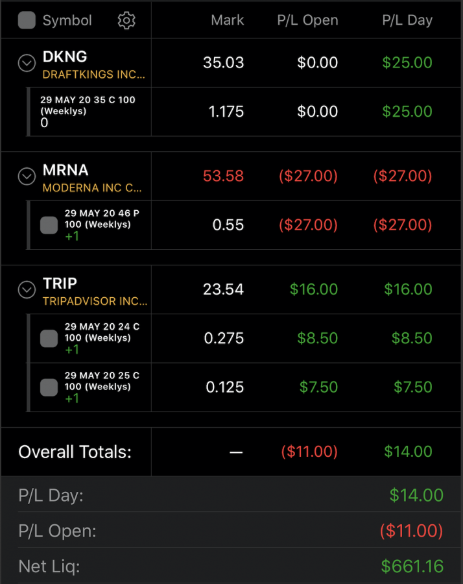
Task: Toggle the select-all checkbox beside Symbol
Action: (x=27, y=20)
